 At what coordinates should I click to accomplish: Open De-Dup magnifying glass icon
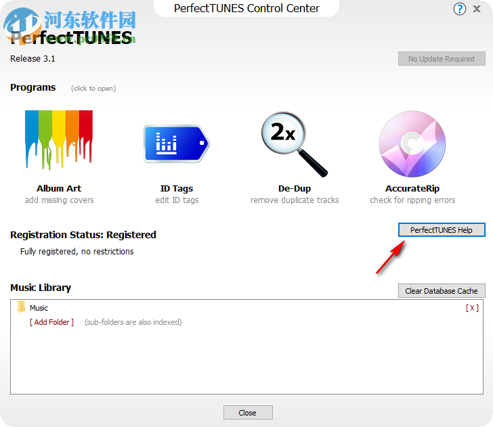pos(295,144)
